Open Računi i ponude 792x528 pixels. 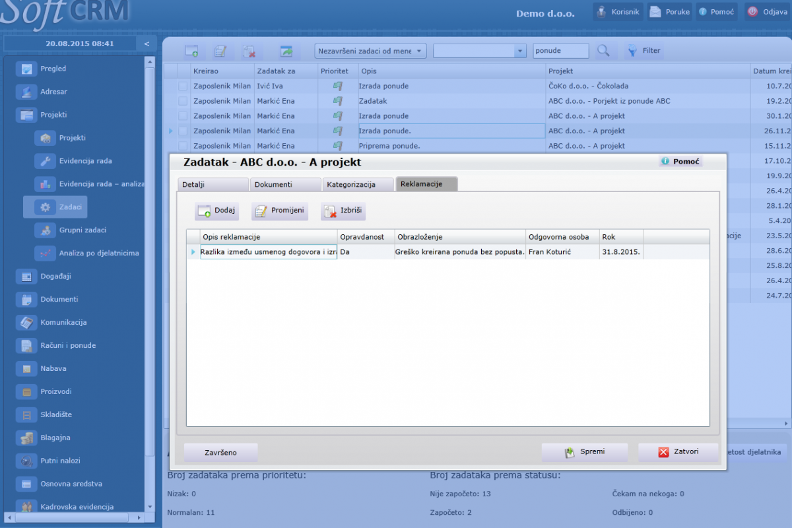57,346
